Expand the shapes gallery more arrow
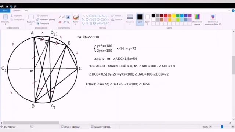Screen dimensions: 235x132 pos(109,23)
